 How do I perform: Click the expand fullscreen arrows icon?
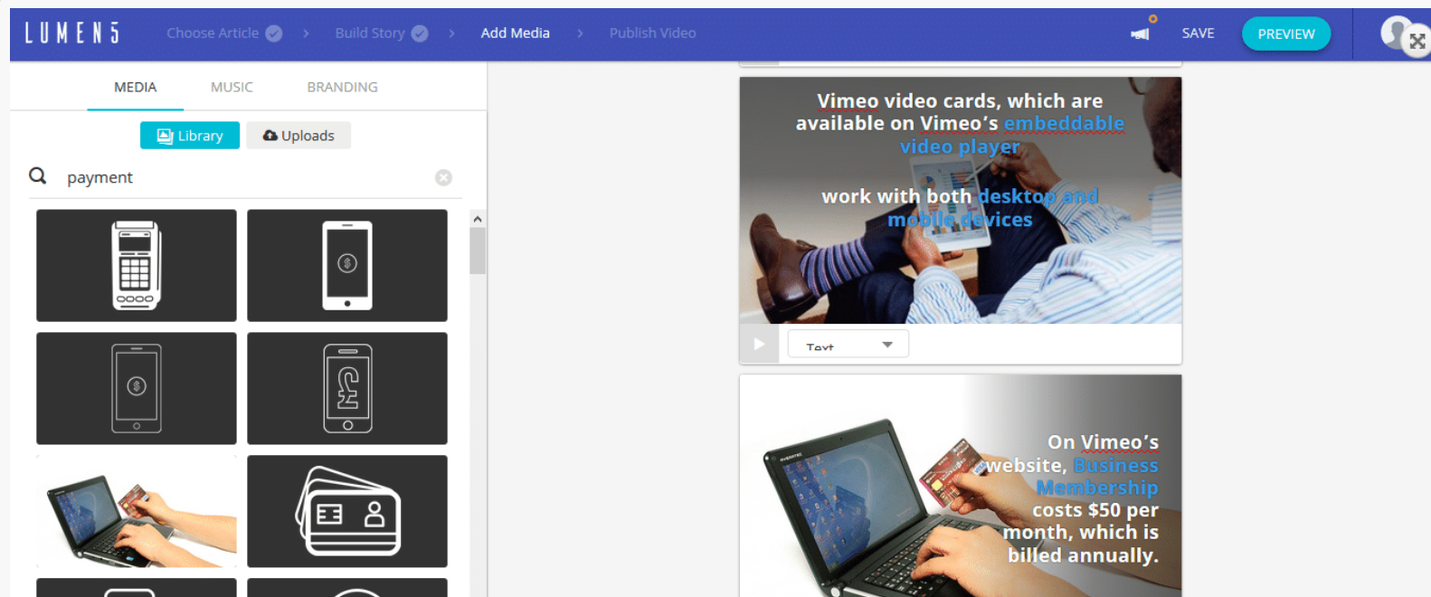click(1417, 42)
